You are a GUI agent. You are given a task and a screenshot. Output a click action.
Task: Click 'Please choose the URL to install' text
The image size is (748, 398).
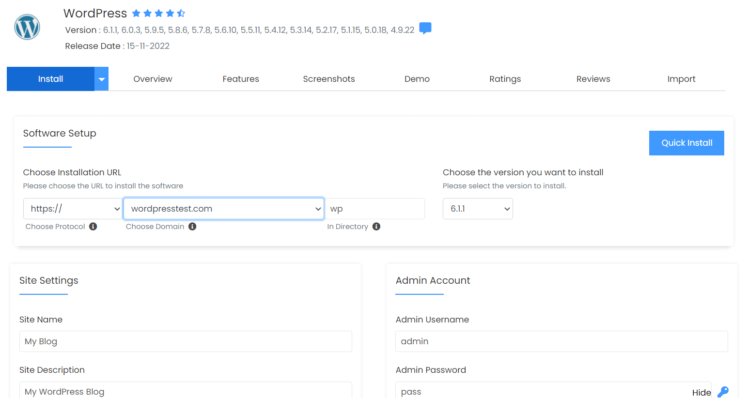click(x=103, y=186)
